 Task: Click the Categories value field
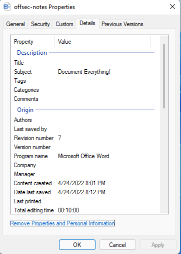click(x=104, y=90)
